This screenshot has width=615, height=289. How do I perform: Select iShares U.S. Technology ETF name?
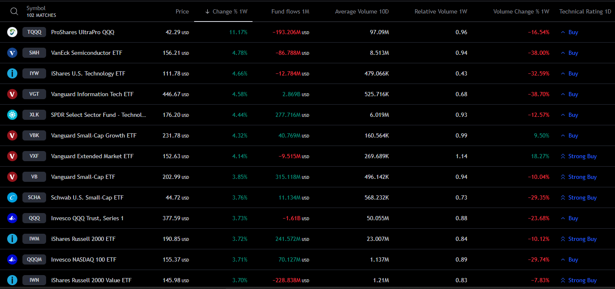click(88, 73)
